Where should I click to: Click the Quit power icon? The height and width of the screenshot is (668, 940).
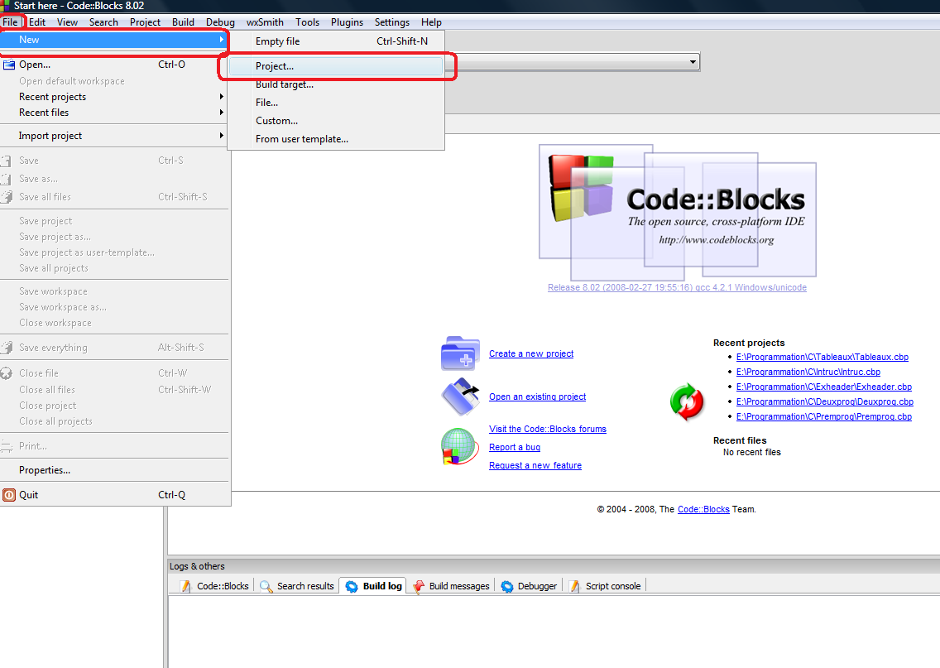[x=9, y=495]
